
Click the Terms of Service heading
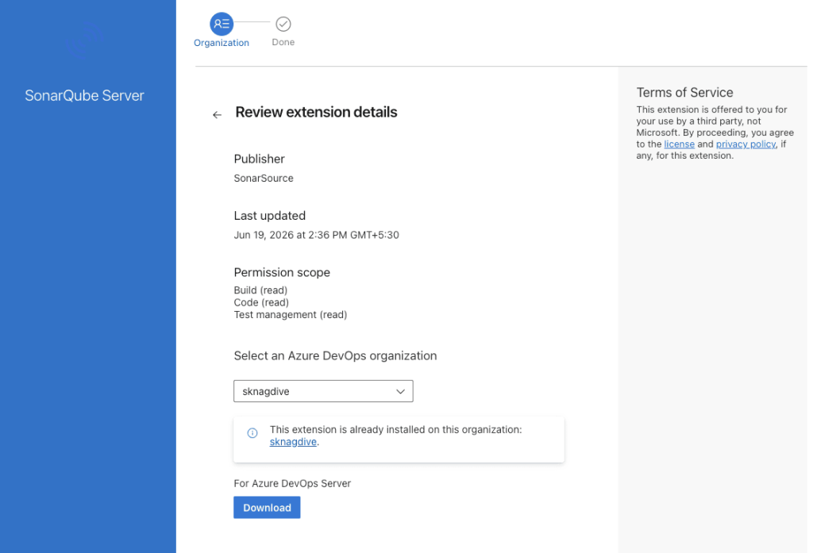(x=684, y=92)
